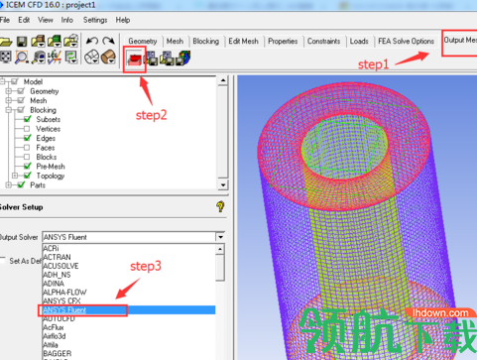This screenshot has height=360, width=477.
Task: Uncheck the Subsets checkbox
Action: (28, 119)
